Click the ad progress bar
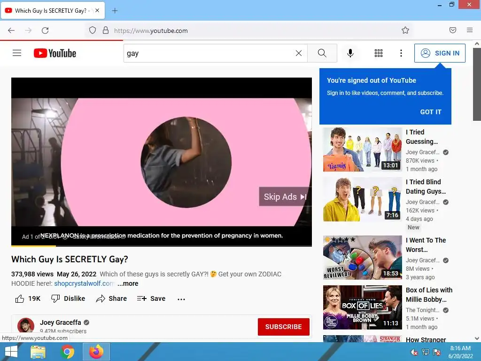Image resolution: width=481 pixels, height=361 pixels. click(x=162, y=245)
